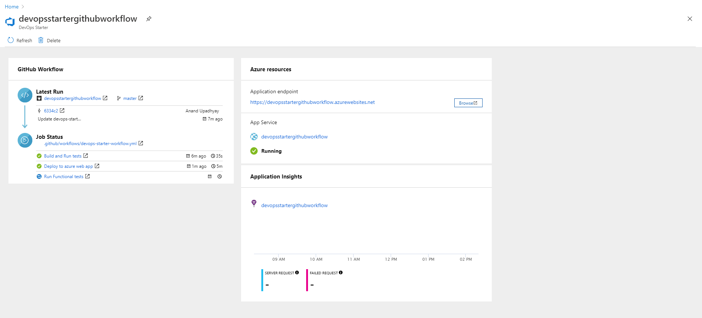Screen dimensions: 702x318
Task: Pin devopsstartergithubworkflow to the dashboard
Action: point(149,19)
